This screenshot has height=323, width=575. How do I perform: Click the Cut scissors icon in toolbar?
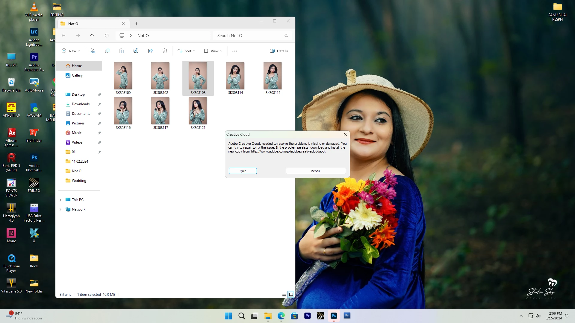[x=93, y=51]
